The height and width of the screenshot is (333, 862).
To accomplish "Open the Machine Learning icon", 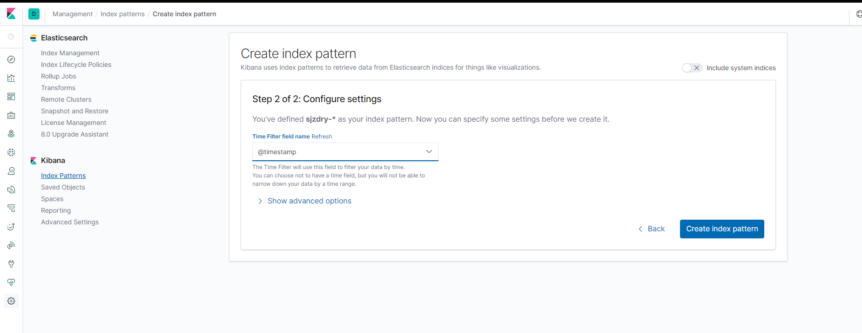I will pos(11,152).
